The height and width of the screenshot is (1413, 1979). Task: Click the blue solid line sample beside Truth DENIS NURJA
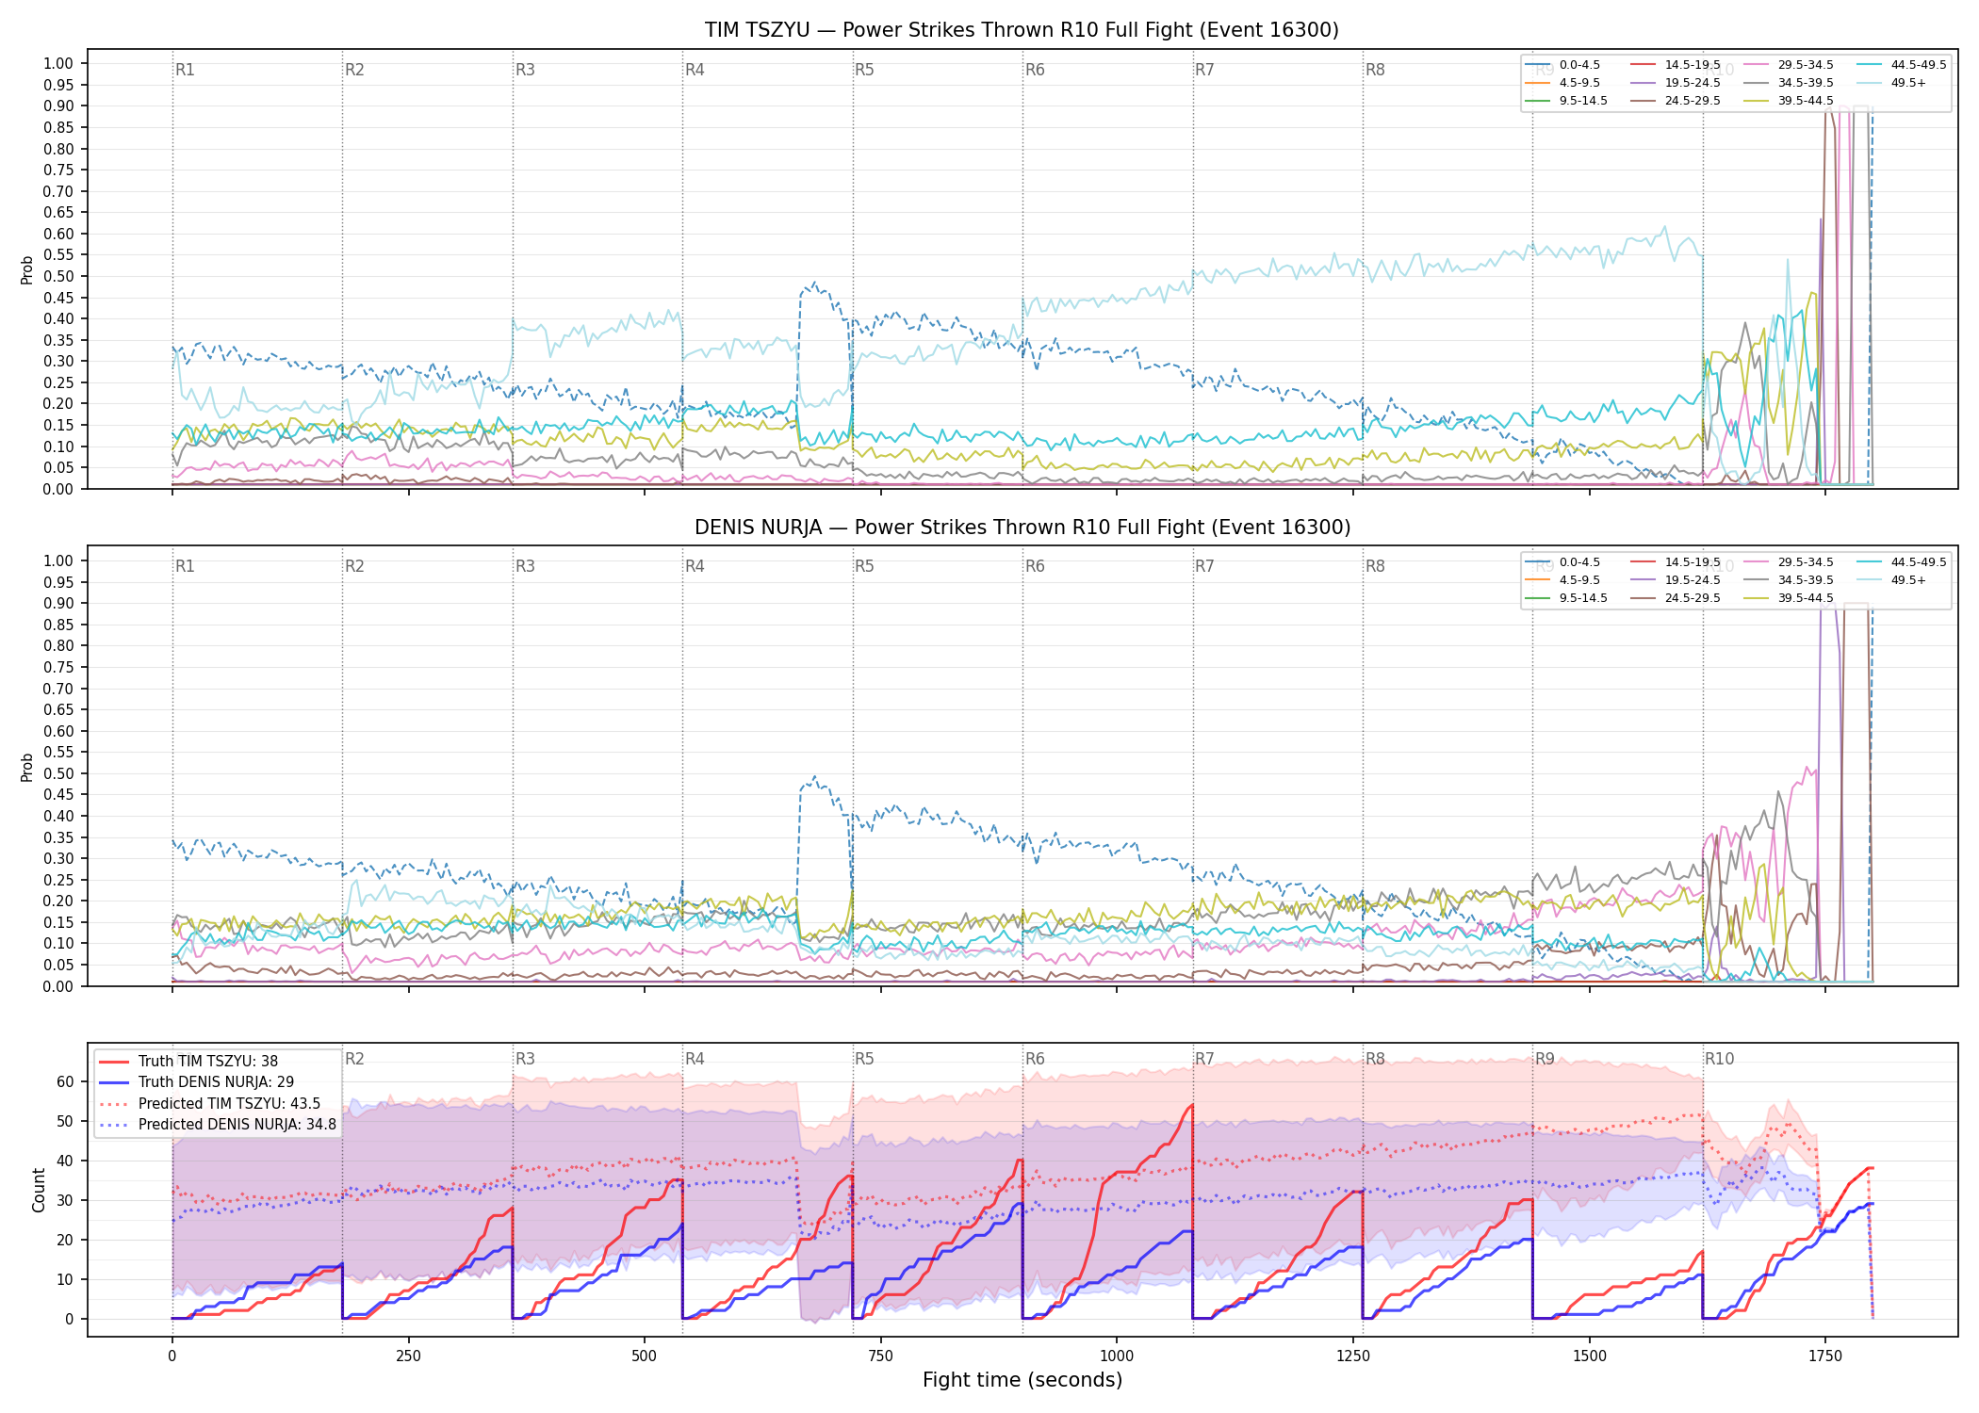click(x=115, y=1082)
